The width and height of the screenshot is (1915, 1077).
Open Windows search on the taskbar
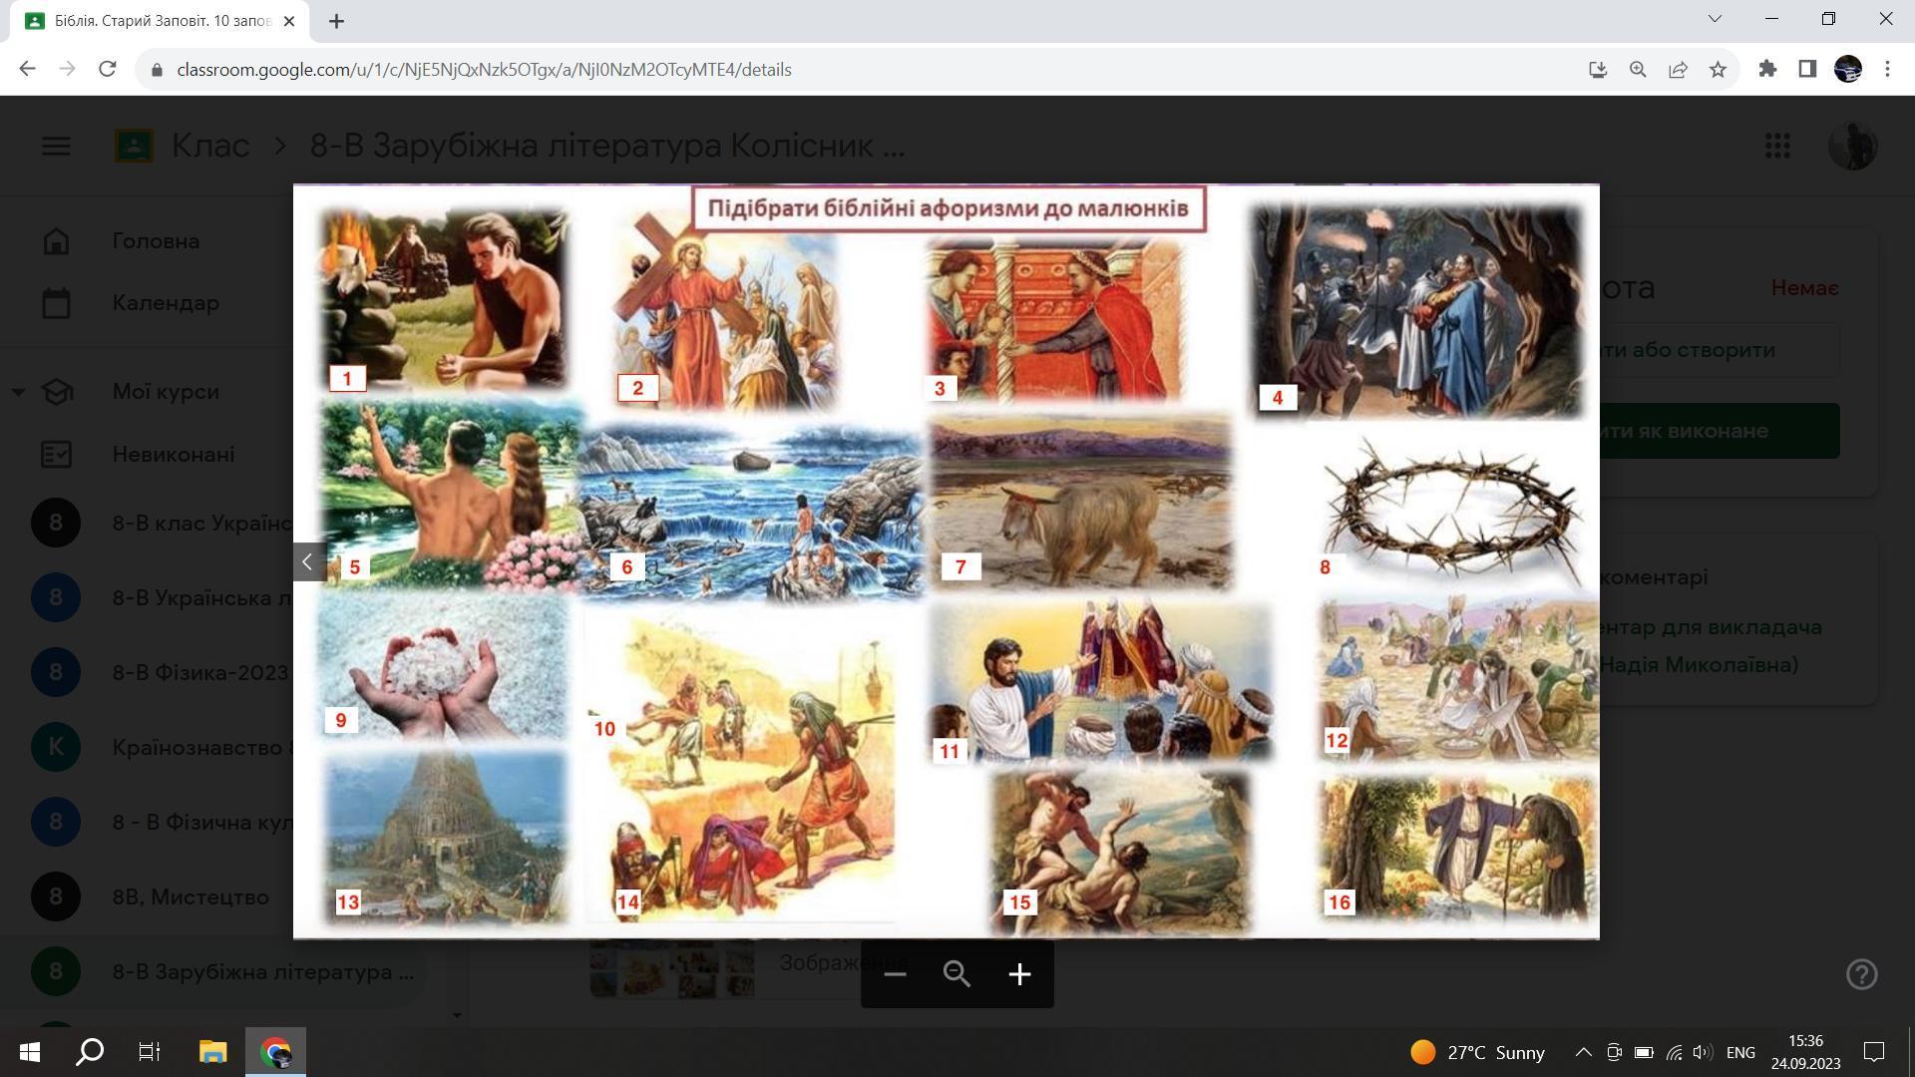coord(90,1052)
